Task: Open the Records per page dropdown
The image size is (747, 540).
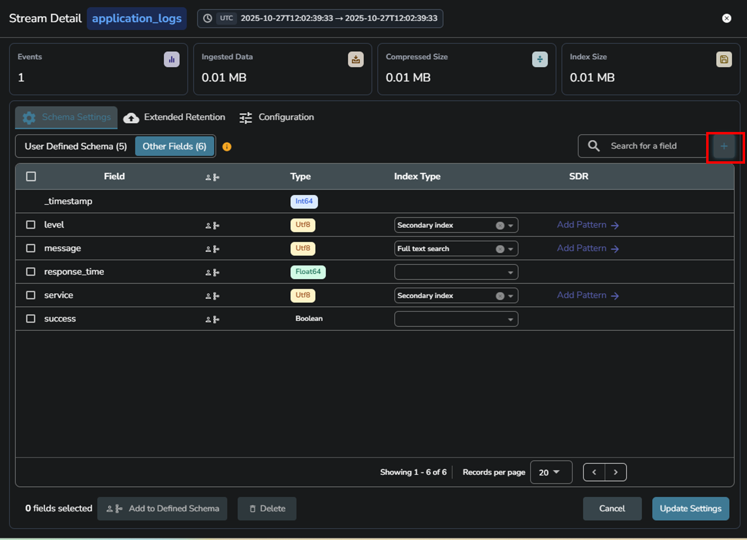Action: [x=550, y=472]
